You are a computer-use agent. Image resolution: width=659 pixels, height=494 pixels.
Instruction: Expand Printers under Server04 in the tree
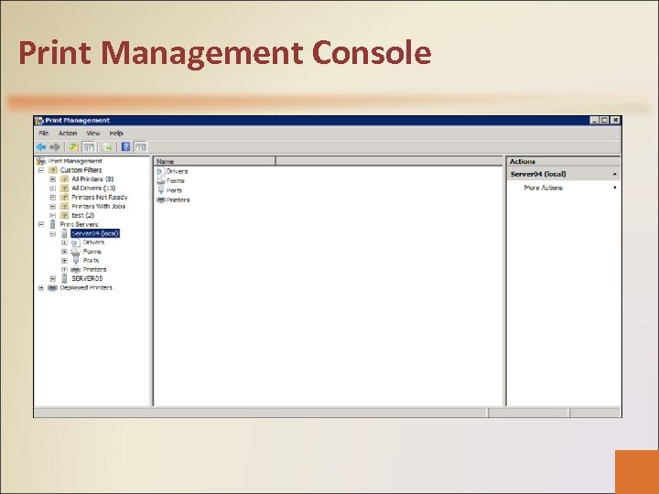tap(64, 270)
